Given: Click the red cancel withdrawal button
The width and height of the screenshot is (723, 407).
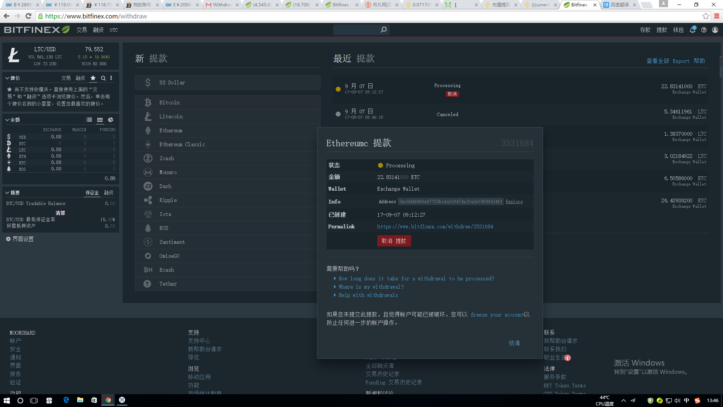Looking at the screenshot, I should (394, 241).
